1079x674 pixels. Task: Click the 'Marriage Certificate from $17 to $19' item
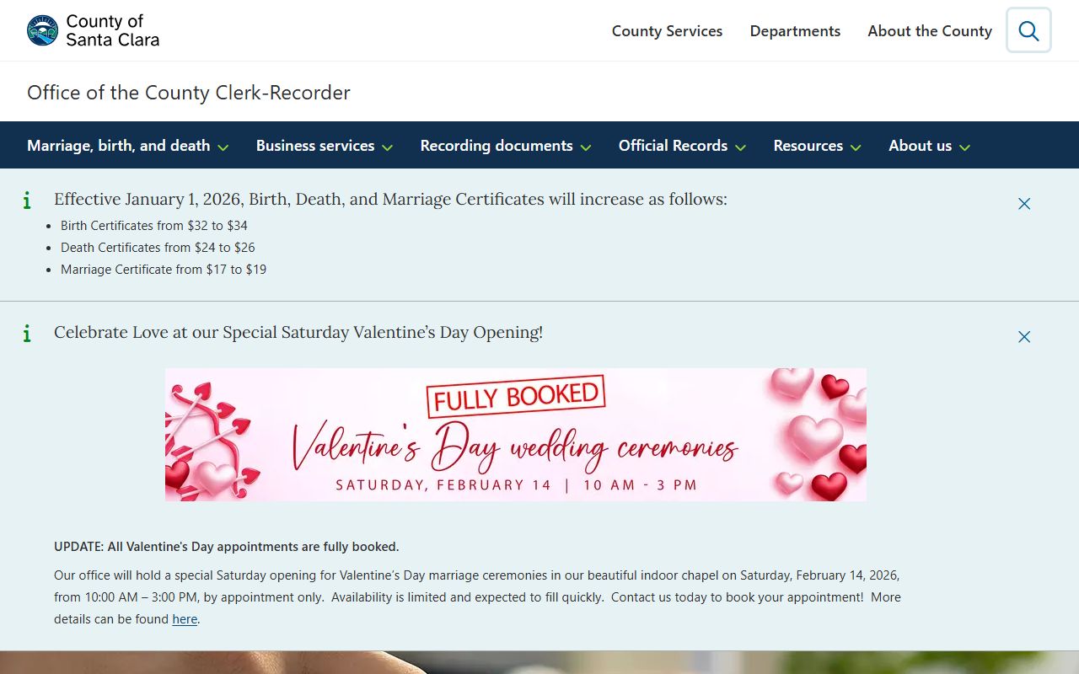164,270
